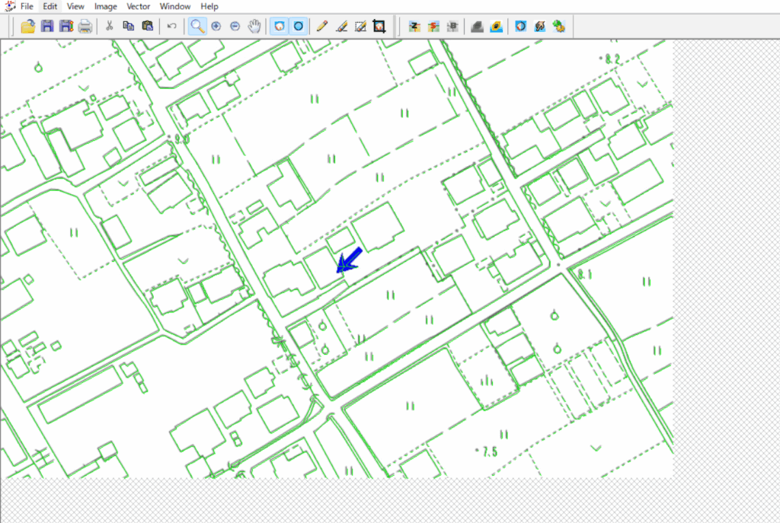This screenshot has height=523, width=780.
Task: Click the Paste clipboard icon
Action: pos(147,26)
